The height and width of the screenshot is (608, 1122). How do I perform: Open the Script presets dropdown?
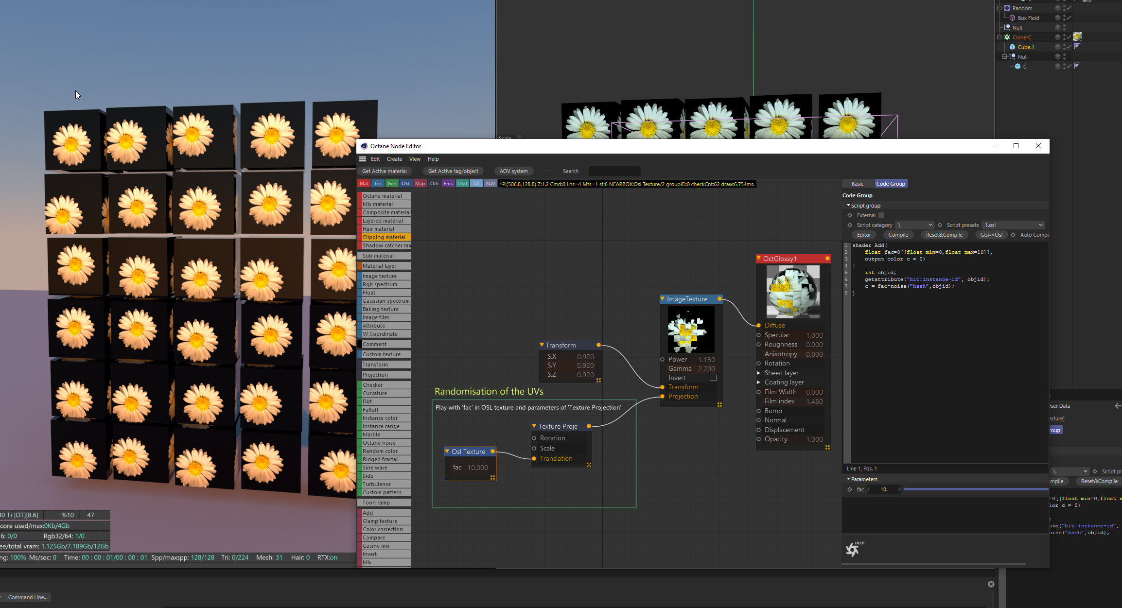1014,225
